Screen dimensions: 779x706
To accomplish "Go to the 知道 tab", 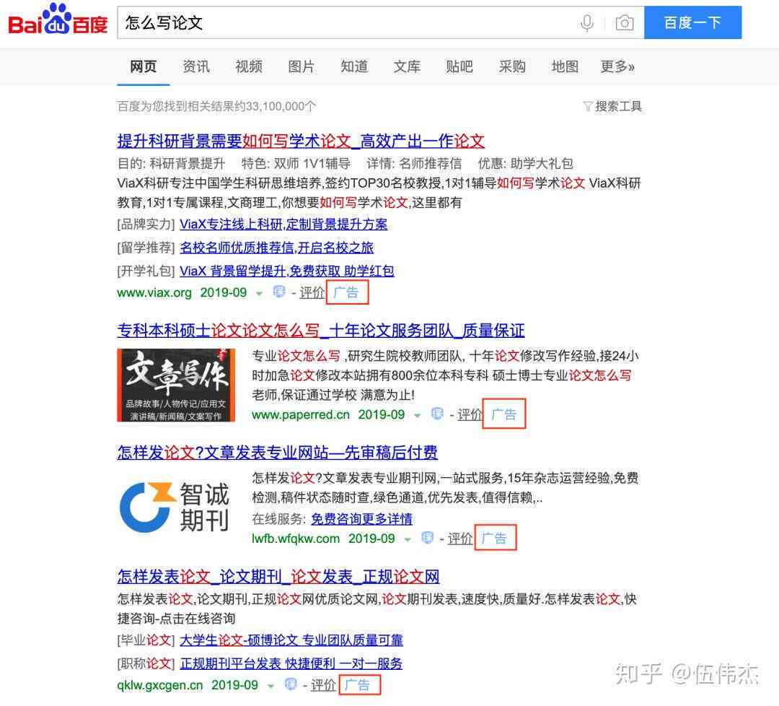I will coord(354,66).
